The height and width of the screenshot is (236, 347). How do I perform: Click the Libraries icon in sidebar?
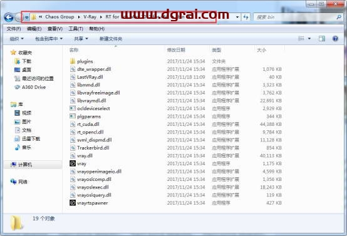13,104
